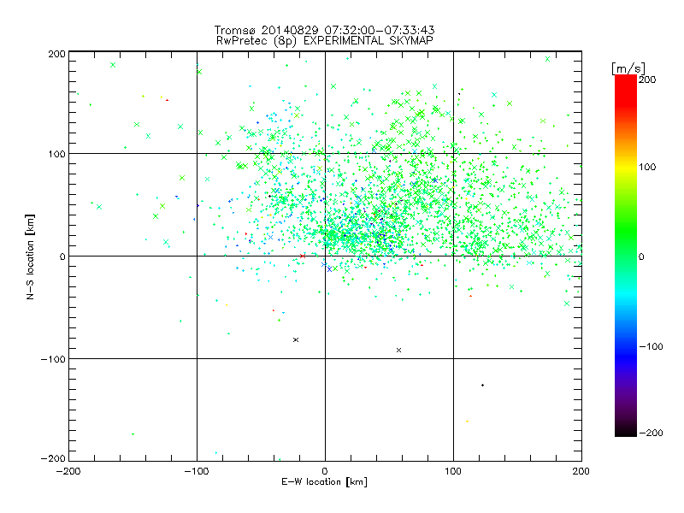This screenshot has width=684, height=513.
Task: Click the 'E-W location [km]' axis label
Action: pos(324,481)
